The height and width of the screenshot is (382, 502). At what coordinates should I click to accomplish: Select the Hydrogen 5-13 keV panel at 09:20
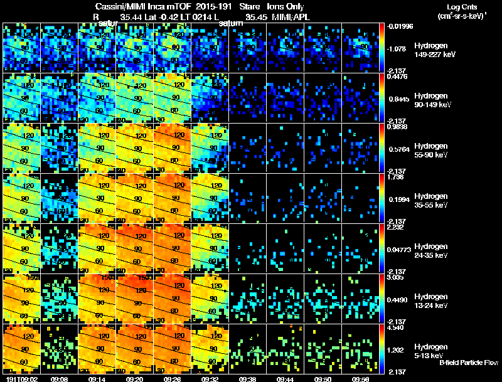click(134, 349)
